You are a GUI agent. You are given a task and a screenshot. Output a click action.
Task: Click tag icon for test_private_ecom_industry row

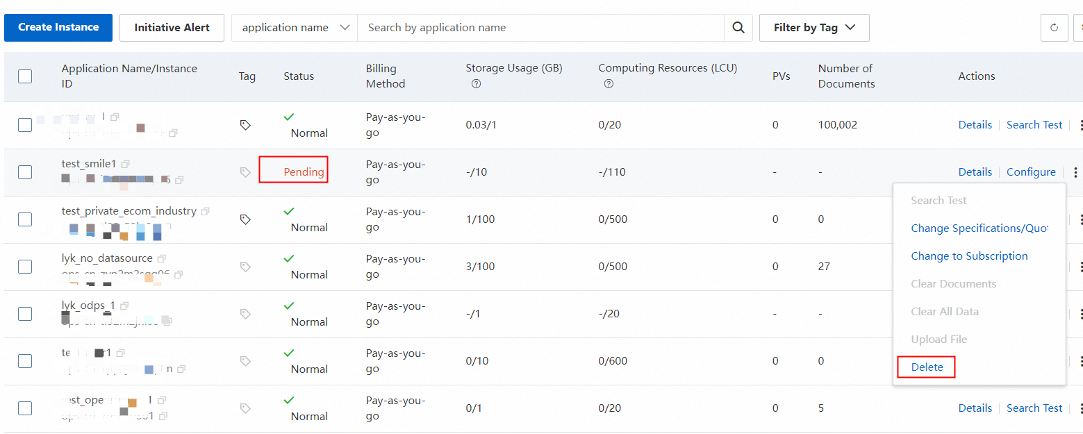245,219
